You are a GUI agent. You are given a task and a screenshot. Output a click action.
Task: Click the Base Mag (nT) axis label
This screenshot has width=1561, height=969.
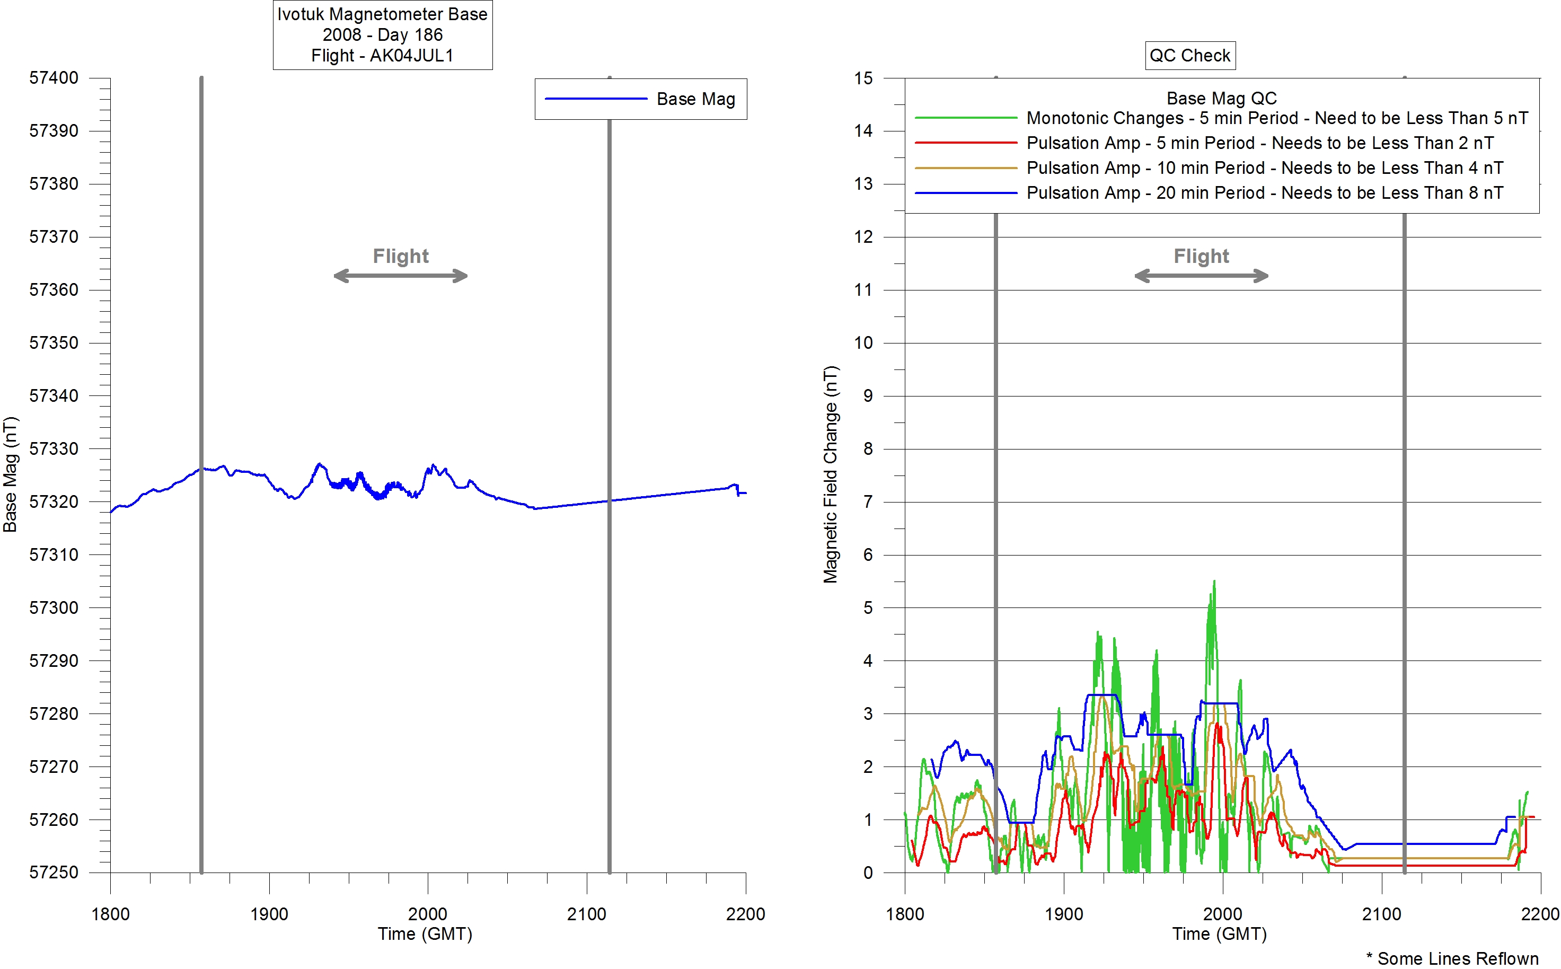(10, 474)
